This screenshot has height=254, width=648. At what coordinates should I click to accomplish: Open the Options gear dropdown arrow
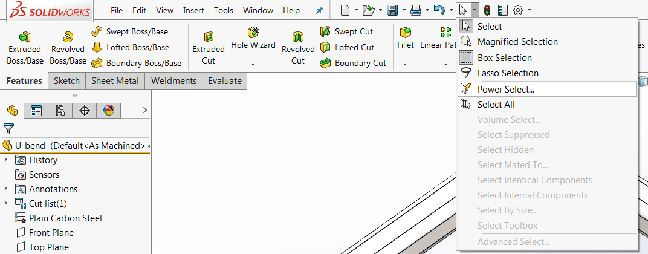click(x=530, y=10)
